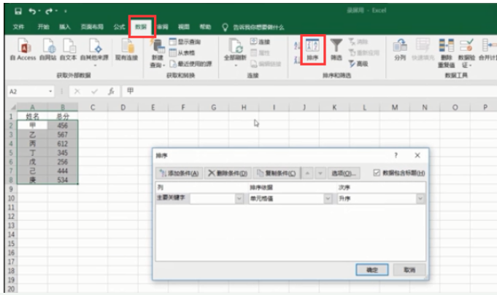Click the select-all corner of the sheet
497x295 pixels.
[x=12, y=107]
